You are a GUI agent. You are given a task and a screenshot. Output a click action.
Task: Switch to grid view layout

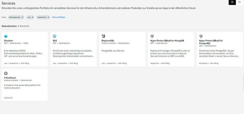tap(232, 2)
